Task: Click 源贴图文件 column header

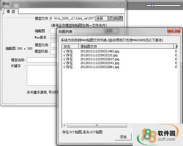Action: click(x=126, y=47)
